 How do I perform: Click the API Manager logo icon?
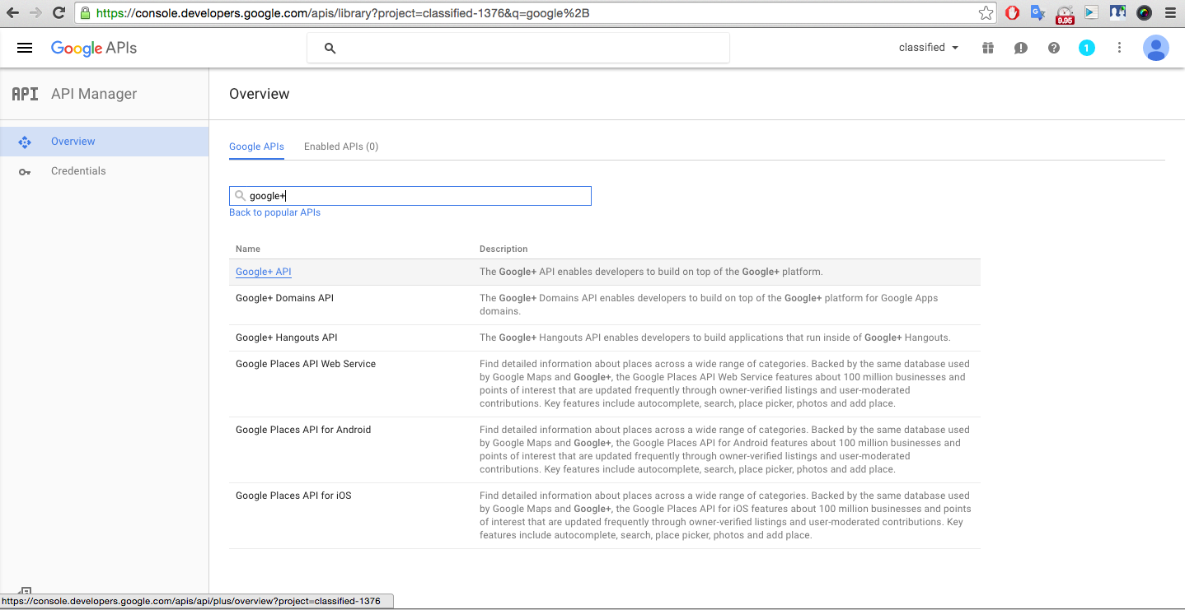[25, 94]
